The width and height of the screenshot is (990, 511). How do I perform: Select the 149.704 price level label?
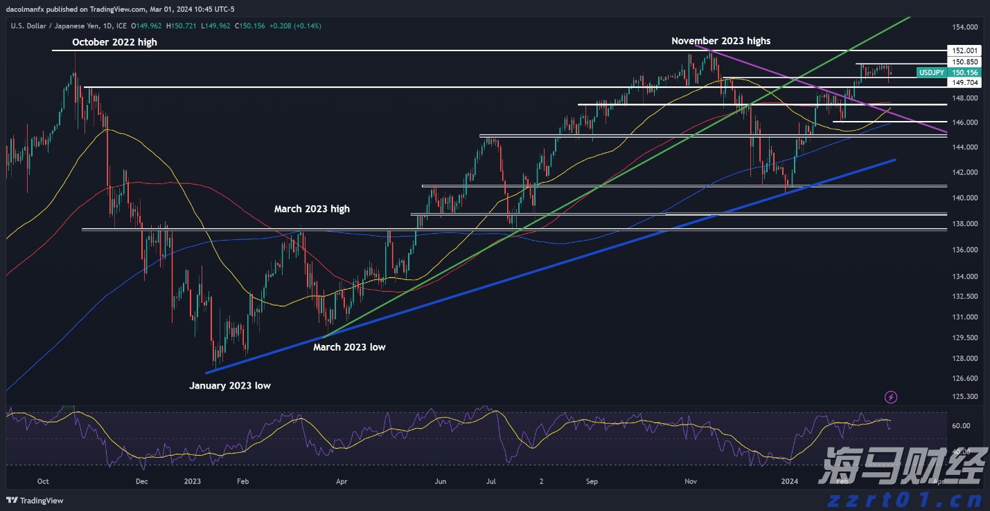pos(965,82)
